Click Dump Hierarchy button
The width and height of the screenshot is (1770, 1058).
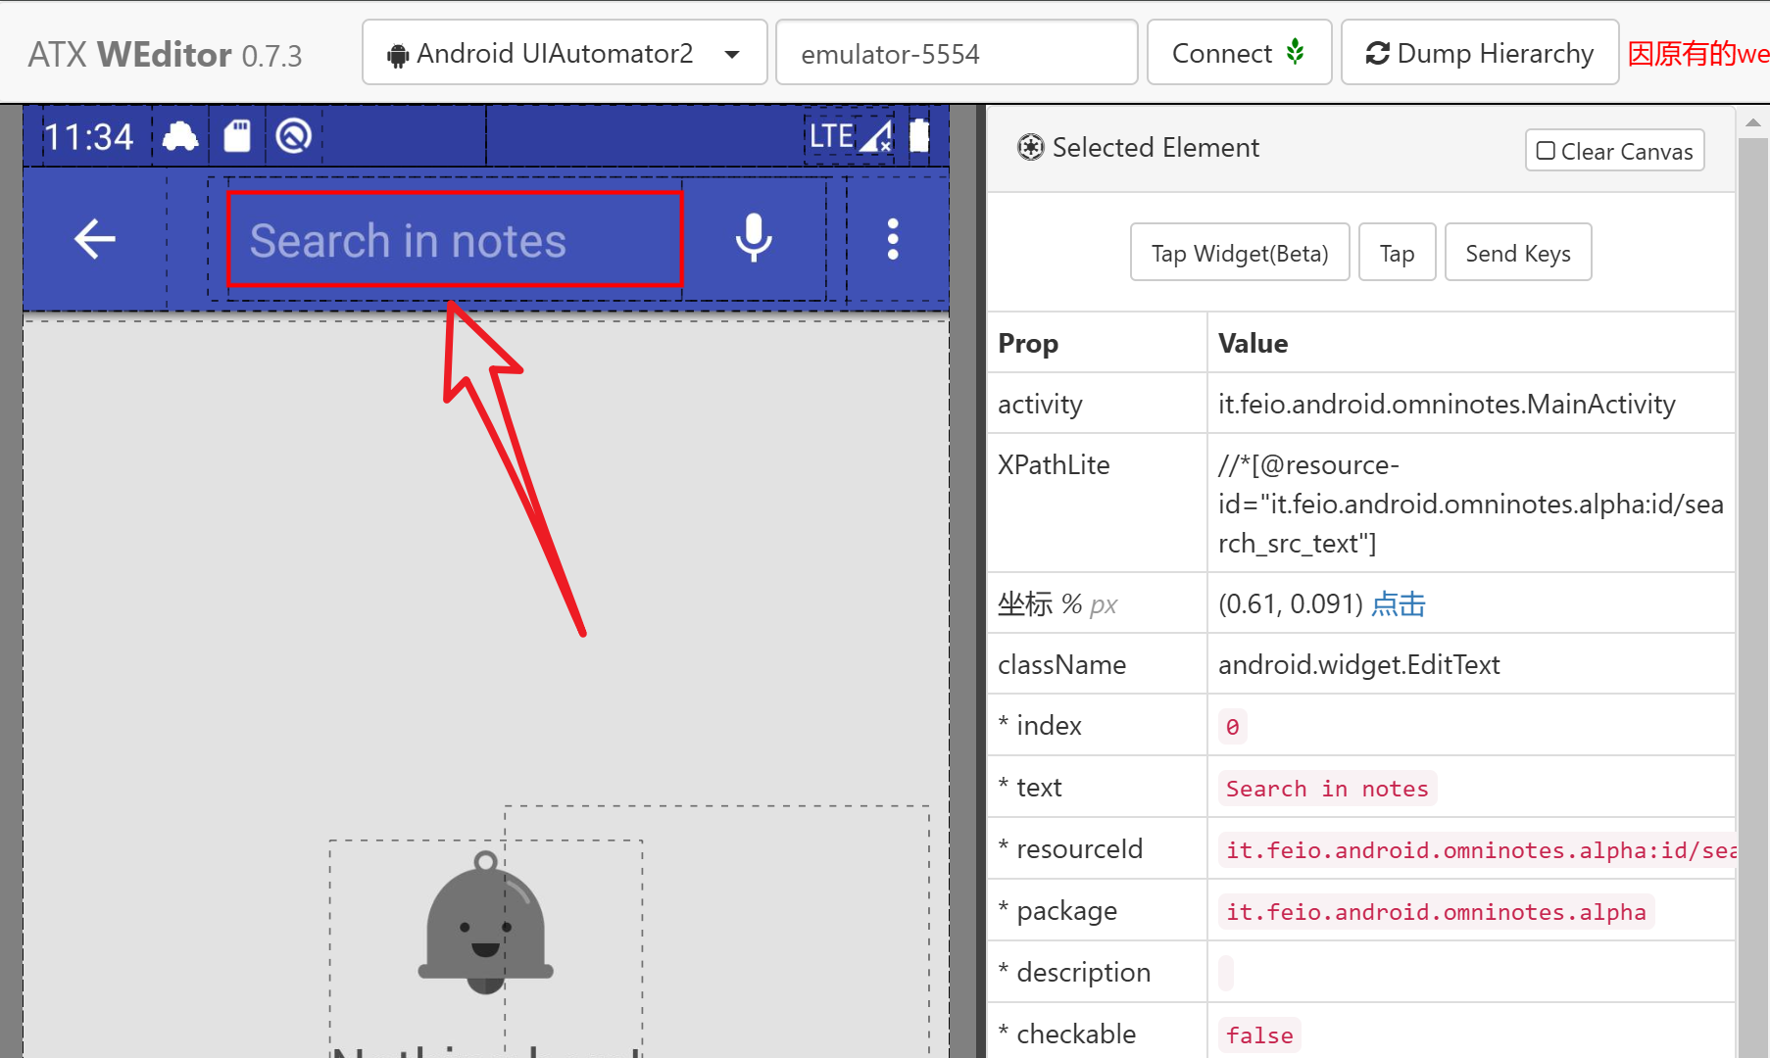[x=1480, y=53]
